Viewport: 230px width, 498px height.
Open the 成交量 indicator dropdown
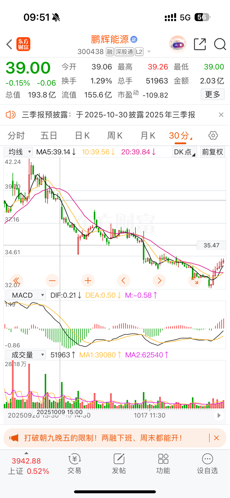tap(25, 355)
